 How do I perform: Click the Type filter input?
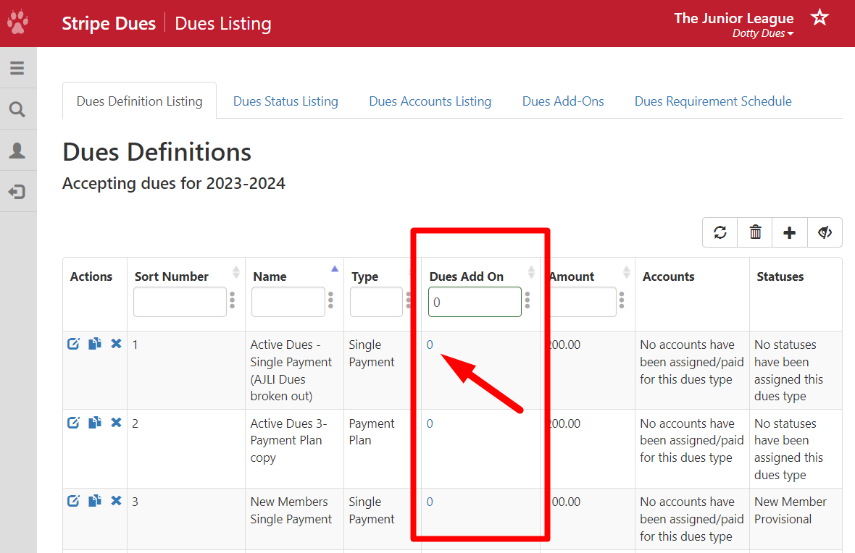pos(376,302)
